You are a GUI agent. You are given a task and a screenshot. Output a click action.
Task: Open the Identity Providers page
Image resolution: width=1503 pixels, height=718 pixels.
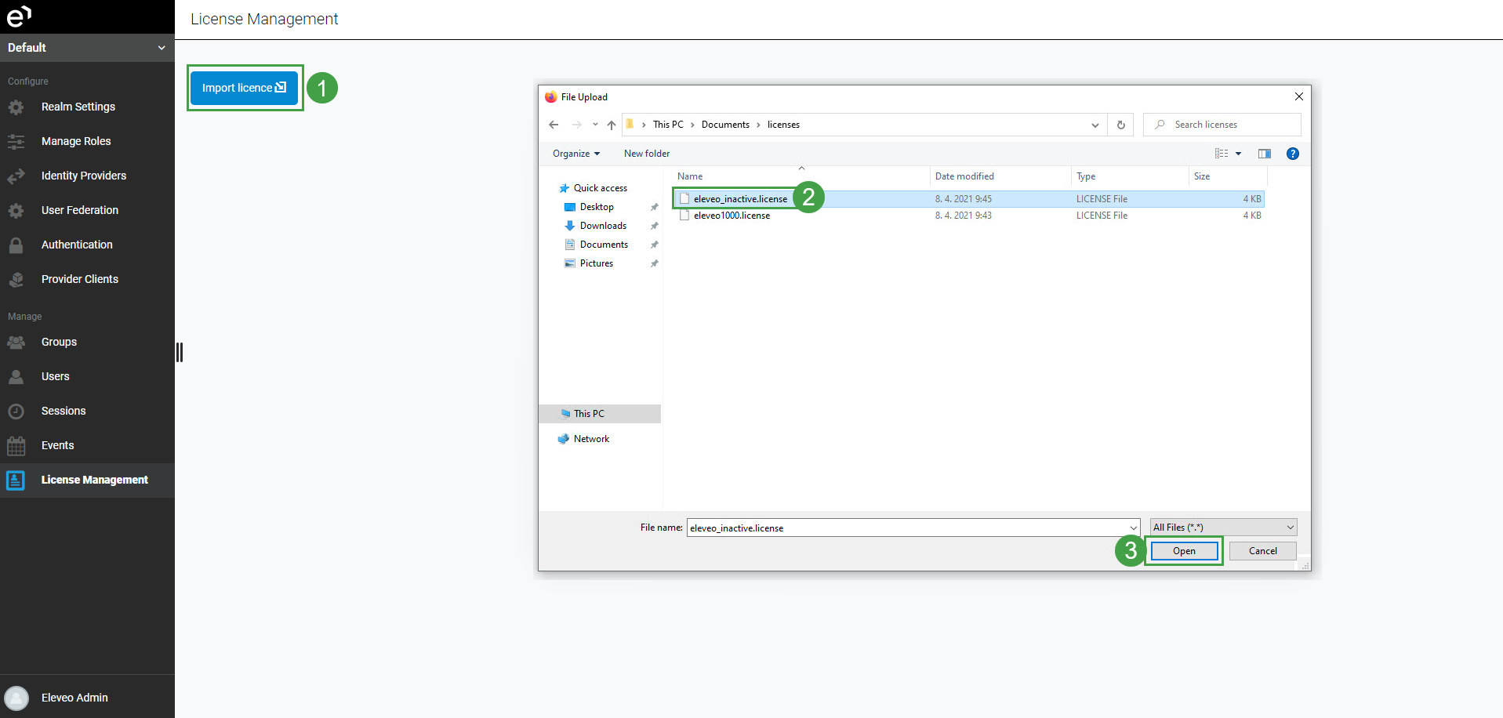83,176
